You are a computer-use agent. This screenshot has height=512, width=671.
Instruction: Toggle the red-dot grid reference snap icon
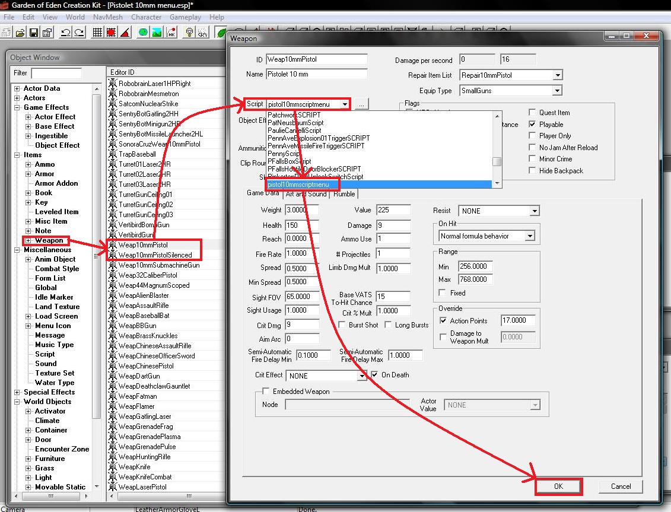112,32
